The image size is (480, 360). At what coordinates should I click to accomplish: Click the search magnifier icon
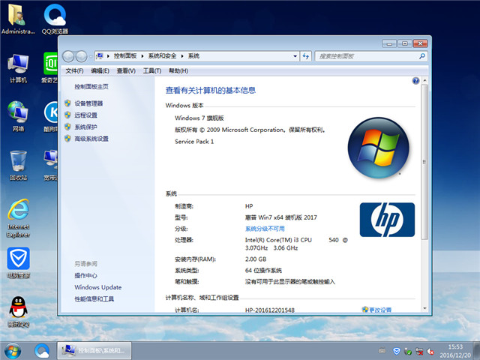(x=422, y=56)
